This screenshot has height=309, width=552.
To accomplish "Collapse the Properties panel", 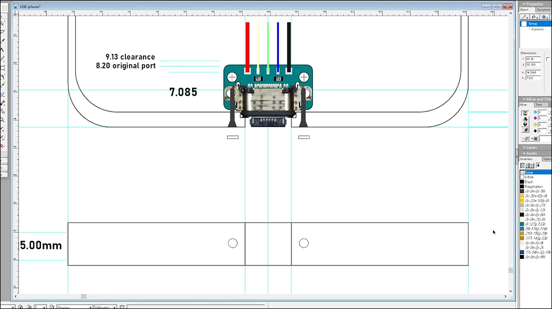I will (x=523, y=4).
